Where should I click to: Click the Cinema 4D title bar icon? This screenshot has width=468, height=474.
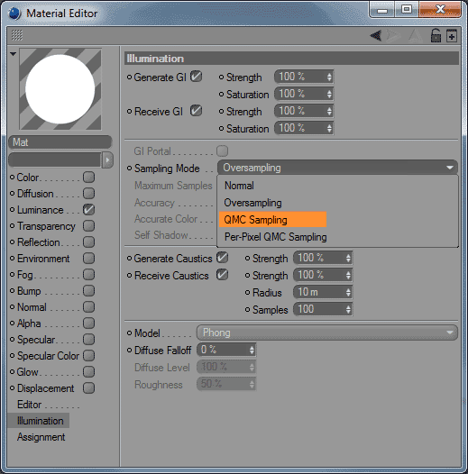tap(14, 14)
